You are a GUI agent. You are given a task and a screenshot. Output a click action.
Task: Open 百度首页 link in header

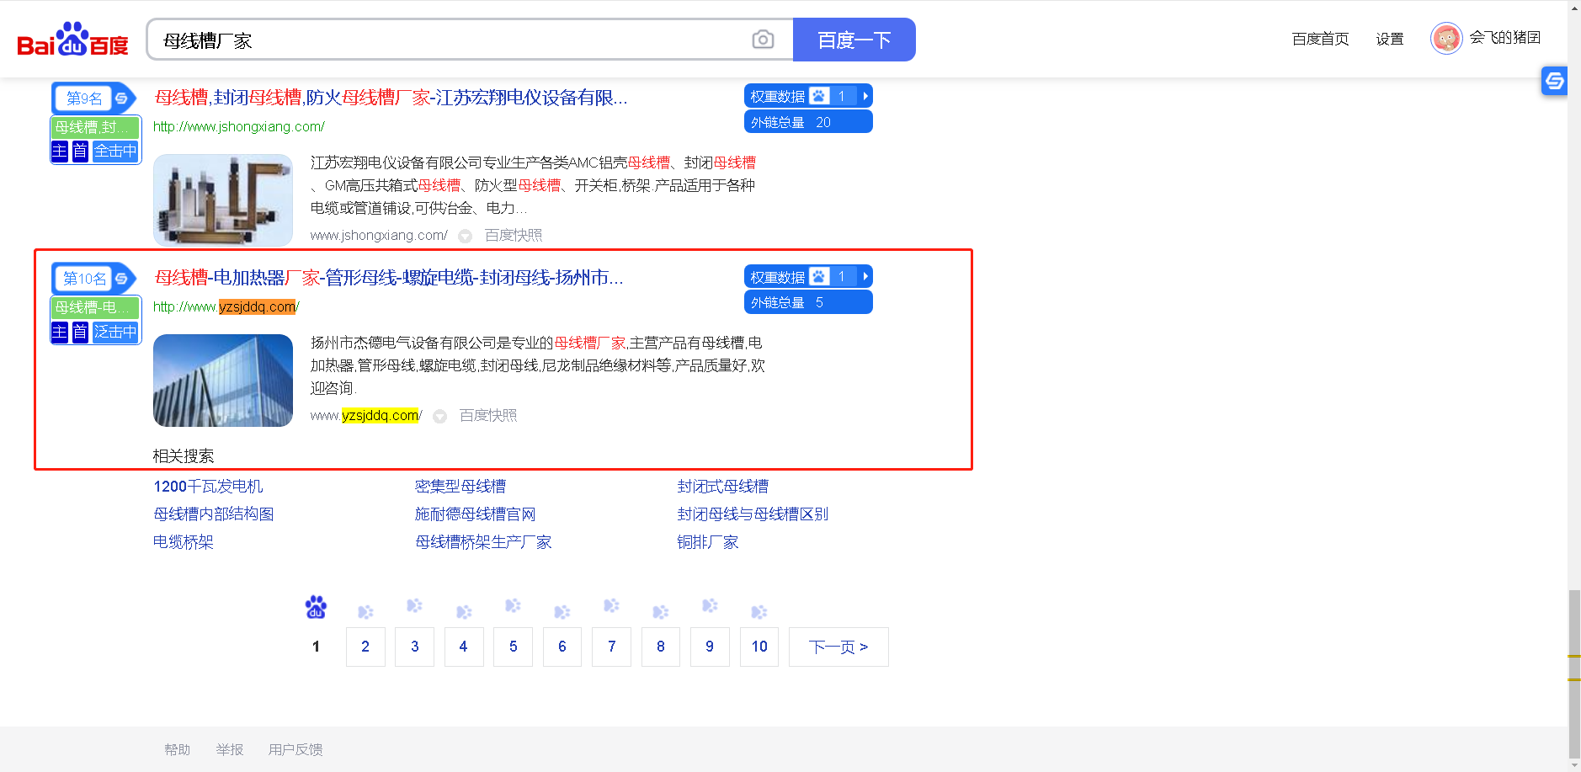[1320, 39]
